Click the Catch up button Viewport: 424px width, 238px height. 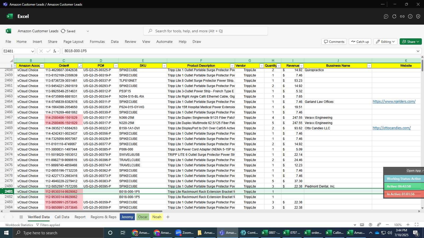click(360, 42)
